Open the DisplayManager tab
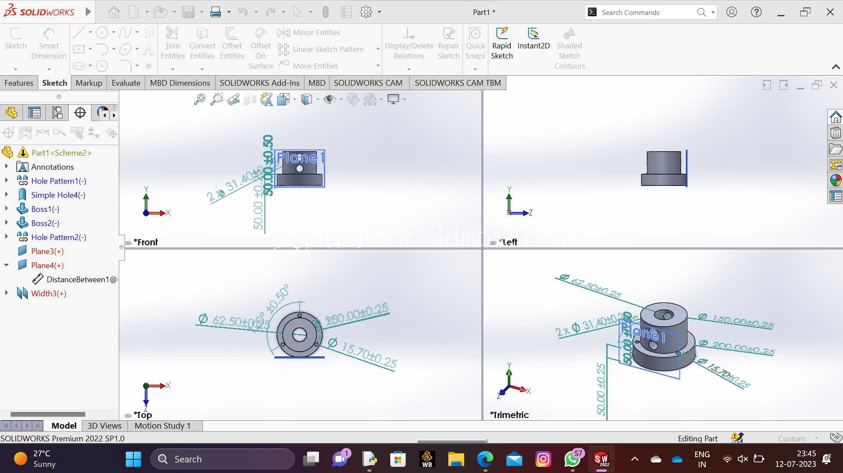 tap(102, 113)
